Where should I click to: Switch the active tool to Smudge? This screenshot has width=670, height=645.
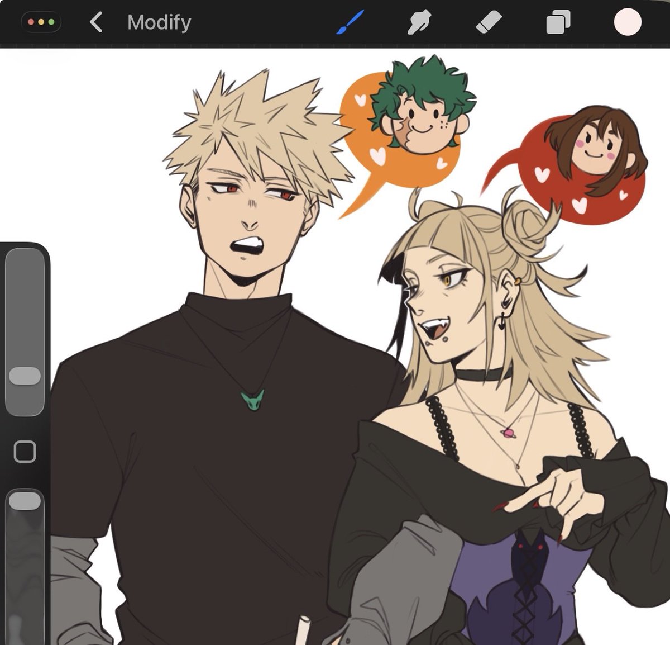419,22
